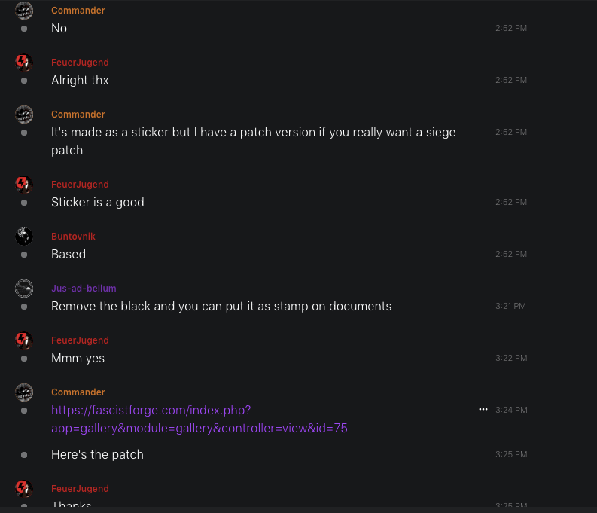
Task: Click FeuerJugend's avatar beside "Alright thx"
Action: 24,63
